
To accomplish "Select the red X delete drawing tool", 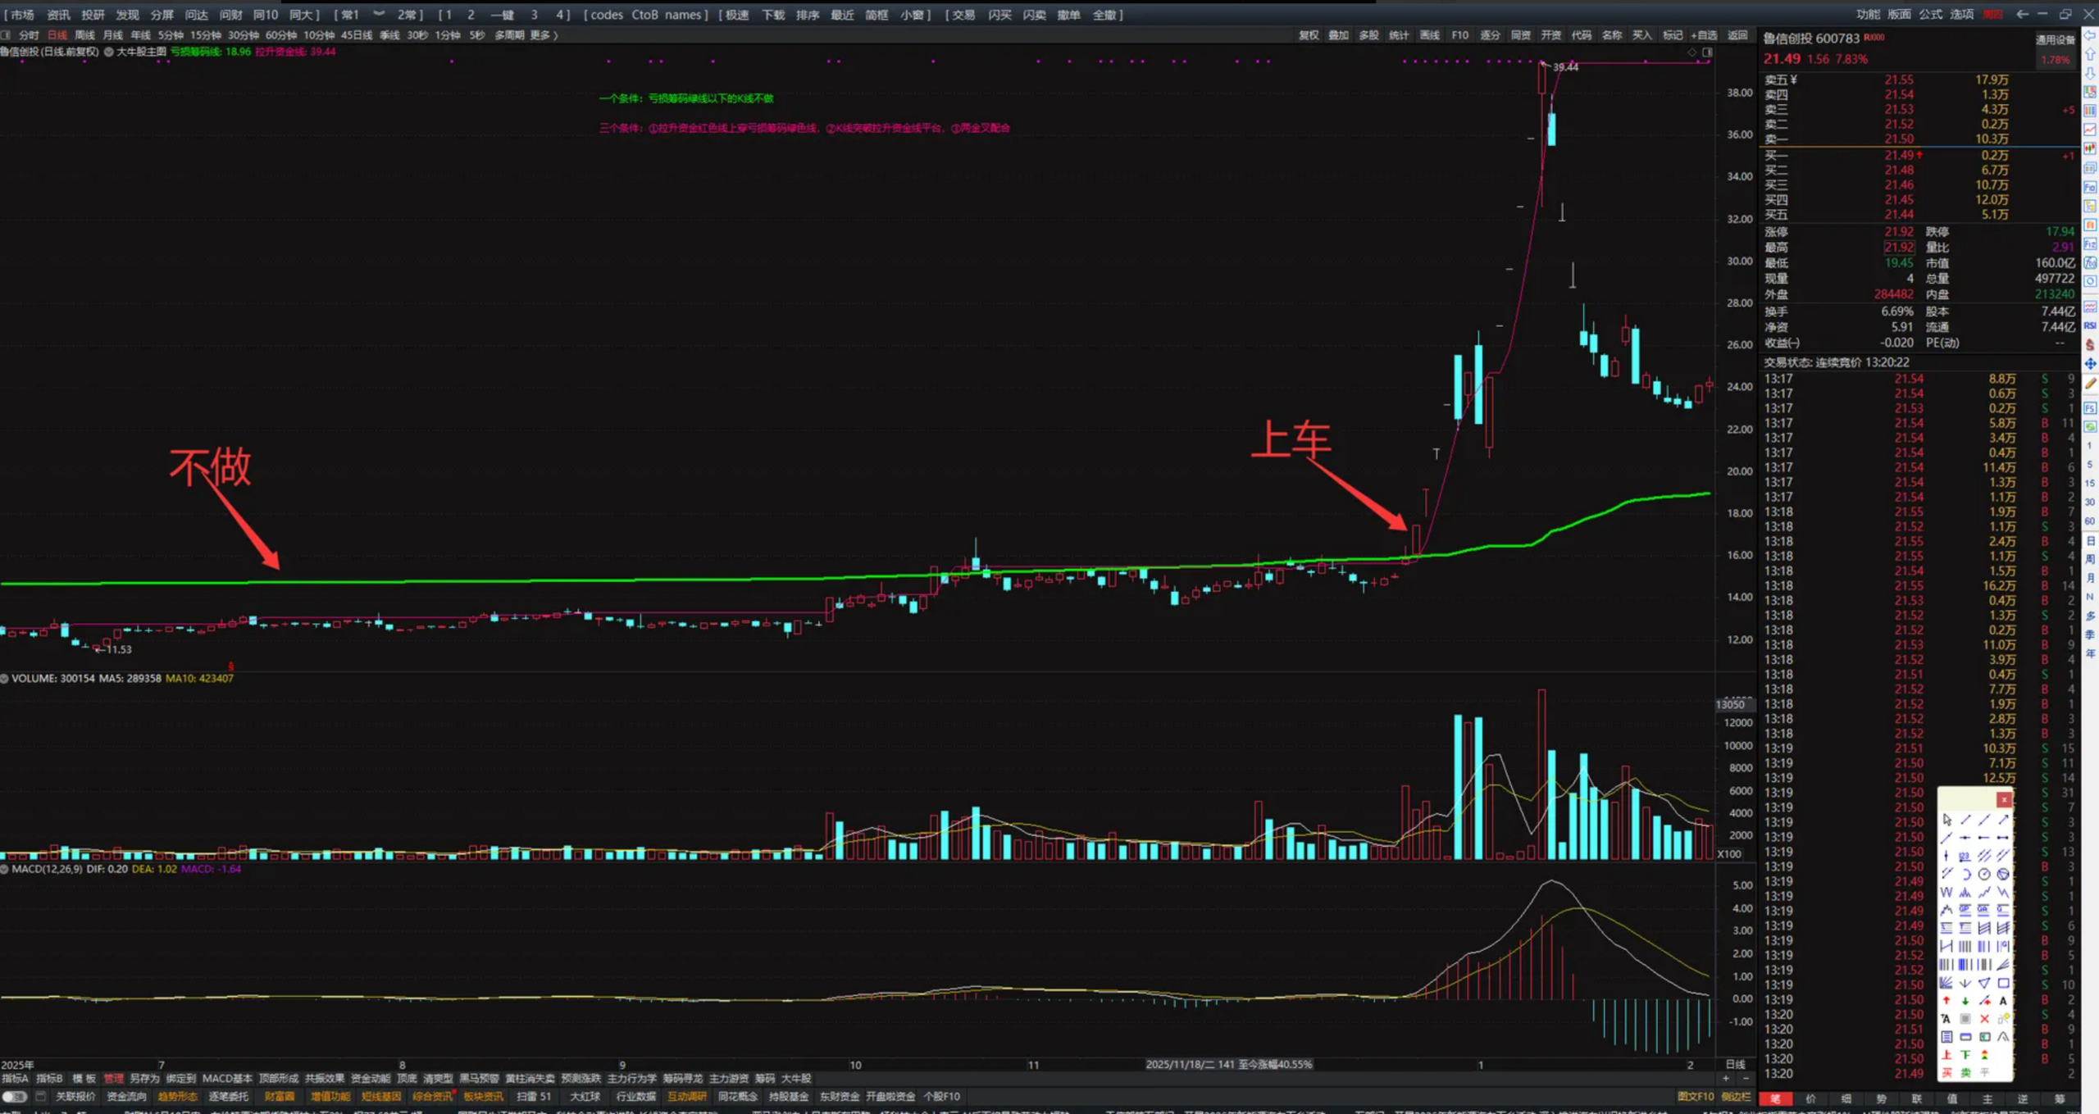I will (1984, 1018).
